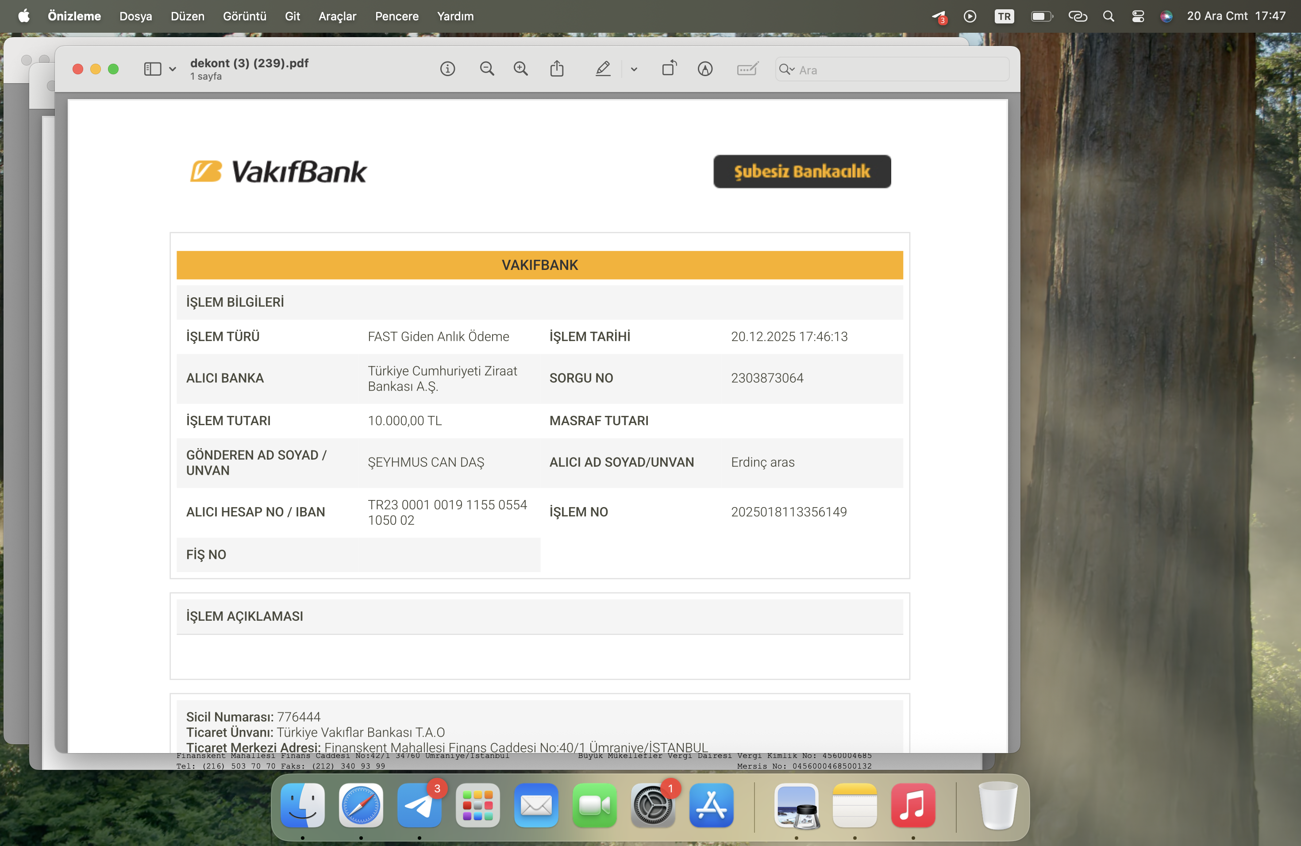The image size is (1301, 846).
Task: Click the linked rings menu bar icon
Action: tap(1078, 16)
